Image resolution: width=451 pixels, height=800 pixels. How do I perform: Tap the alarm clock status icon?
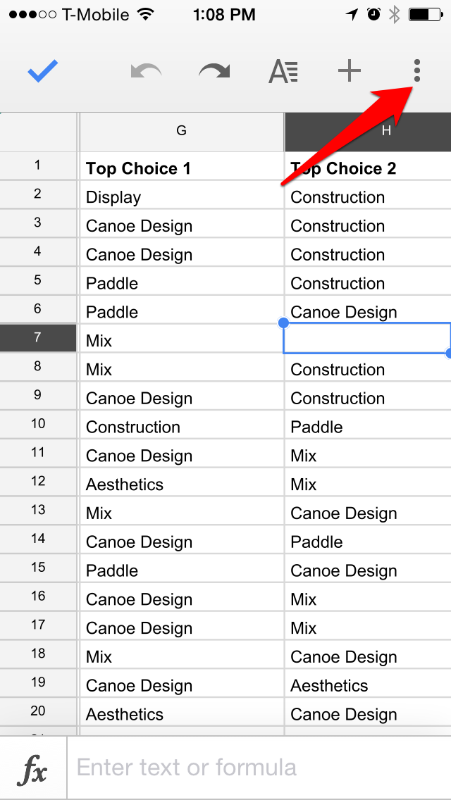[x=374, y=15]
